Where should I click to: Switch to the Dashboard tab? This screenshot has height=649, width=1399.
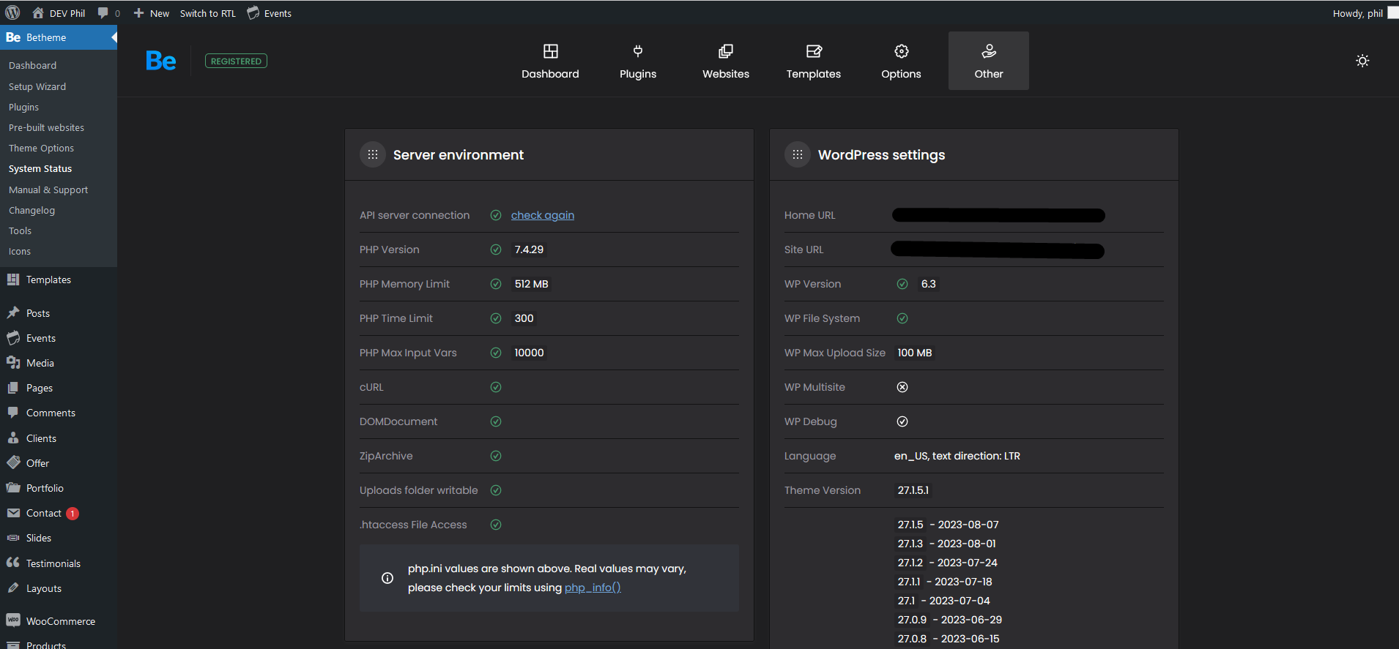(550, 61)
